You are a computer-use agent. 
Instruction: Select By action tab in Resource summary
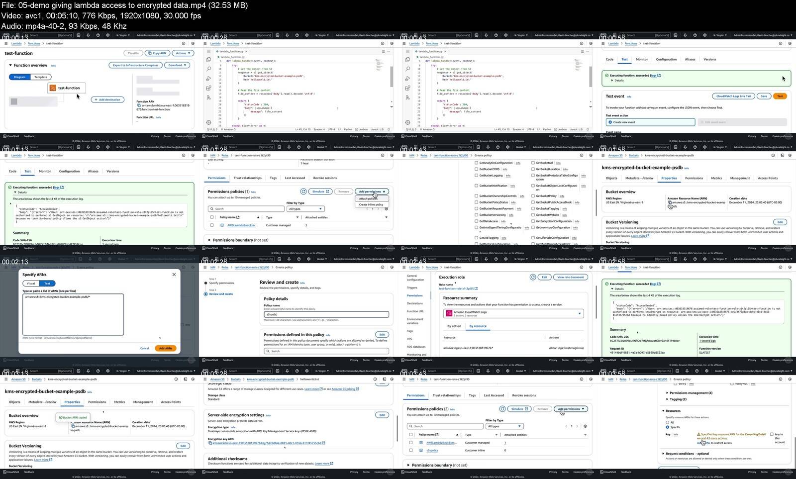[454, 326]
